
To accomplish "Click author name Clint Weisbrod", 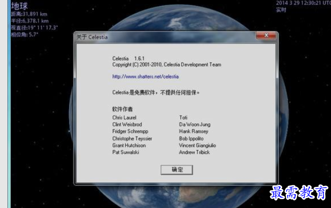I will [x=127, y=125].
